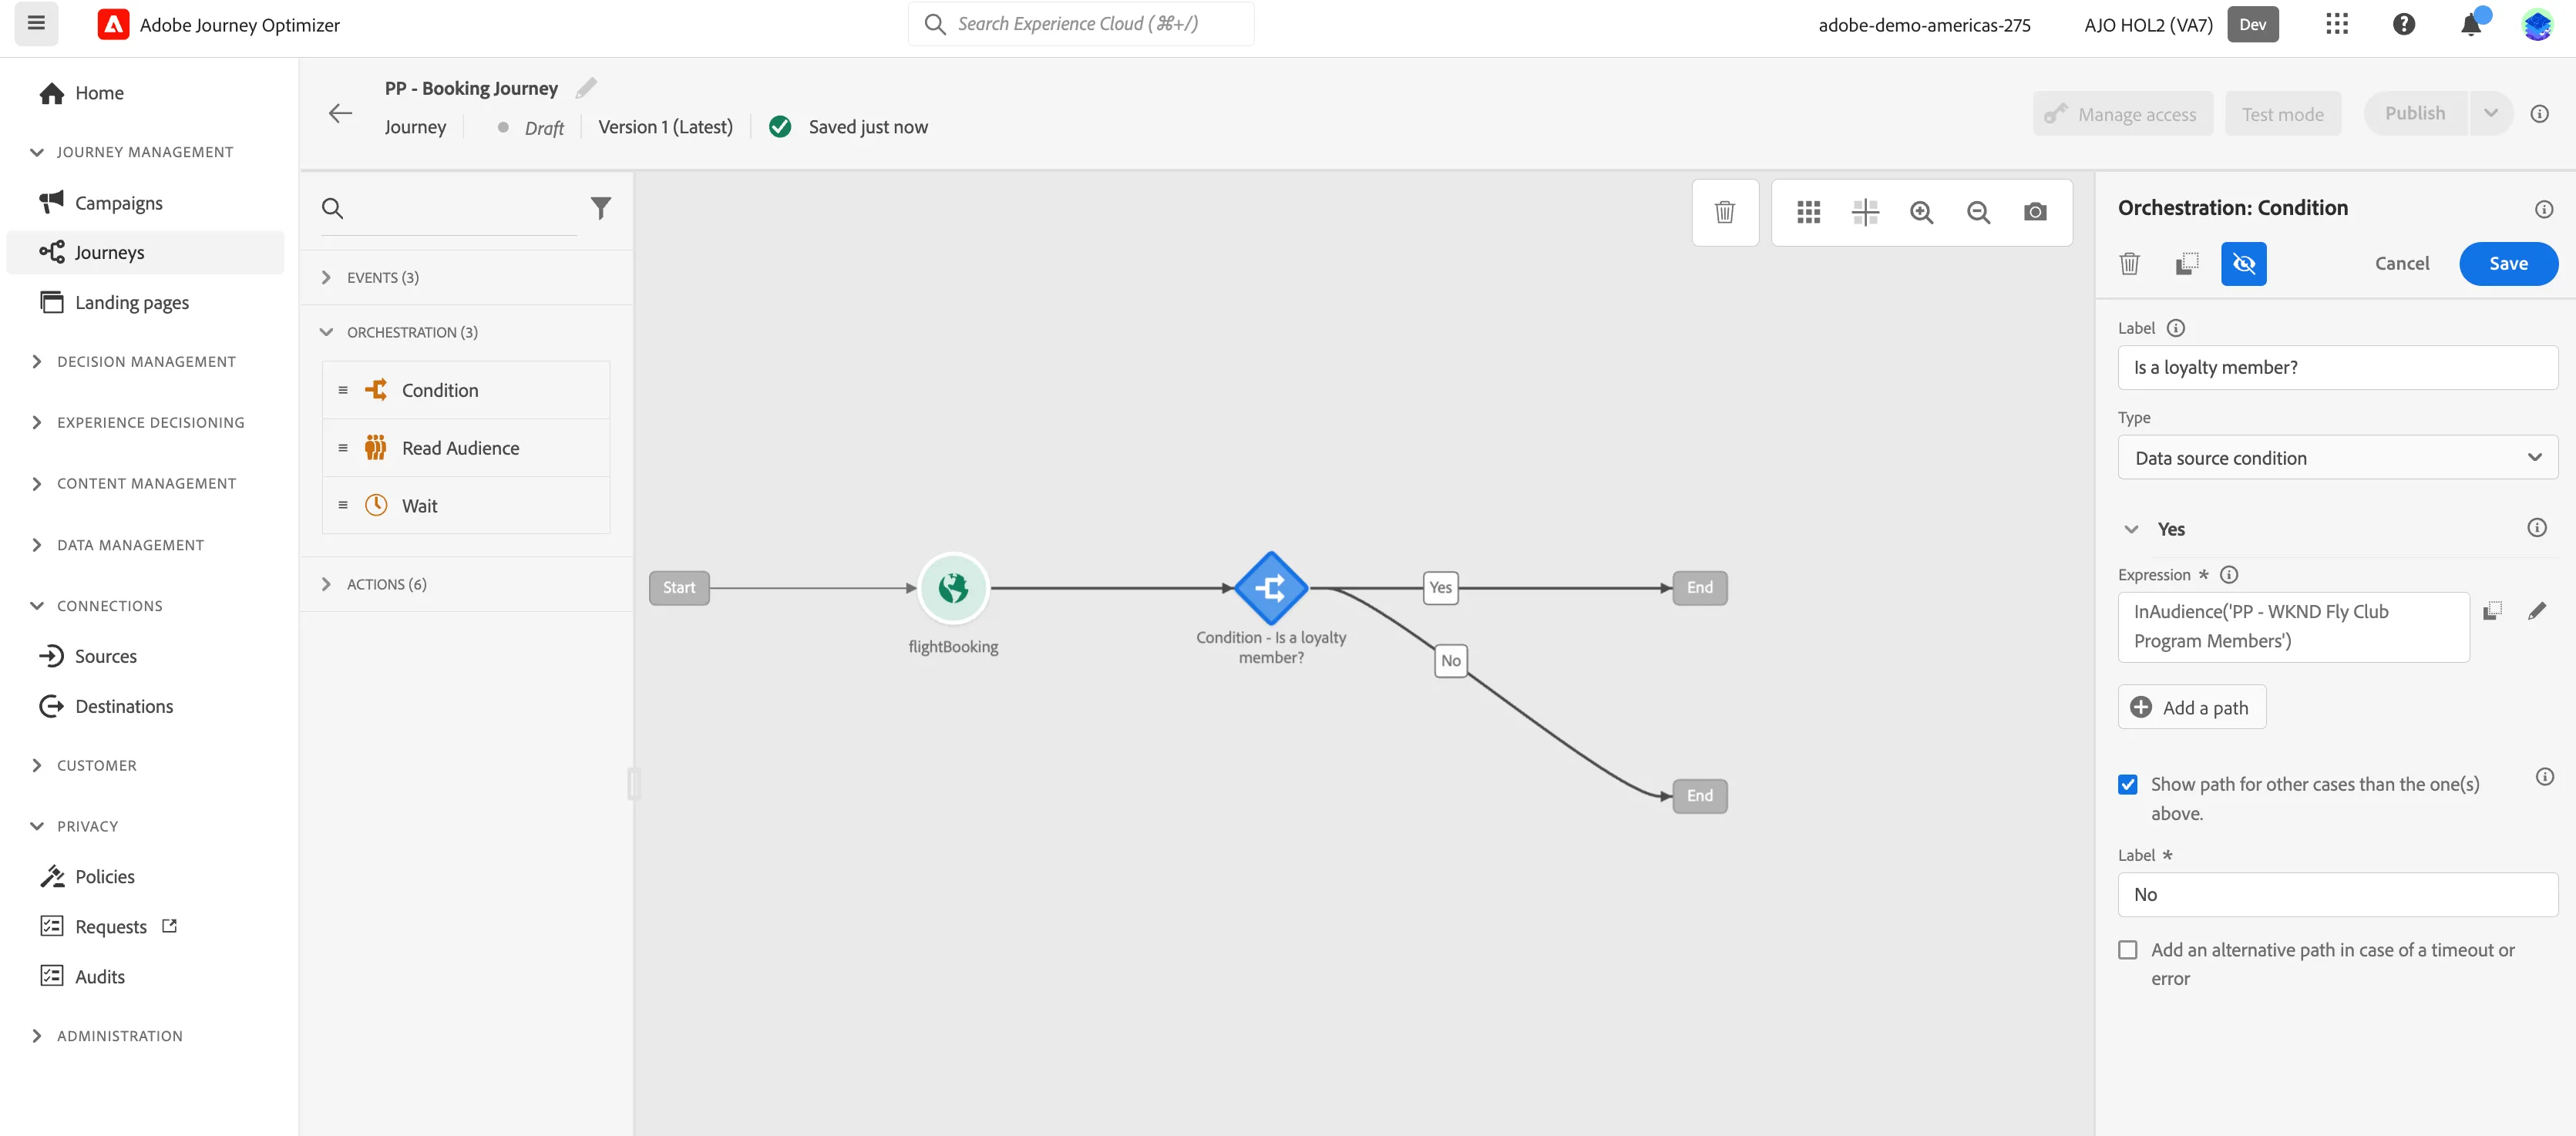
Task: Click the back arrow beside journey title
Action: [x=340, y=113]
